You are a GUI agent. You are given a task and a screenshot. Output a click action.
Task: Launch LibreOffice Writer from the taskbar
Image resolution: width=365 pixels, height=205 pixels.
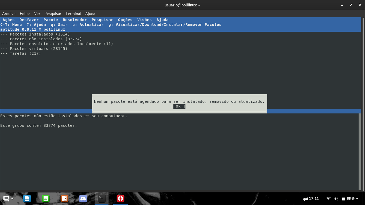[27, 199]
